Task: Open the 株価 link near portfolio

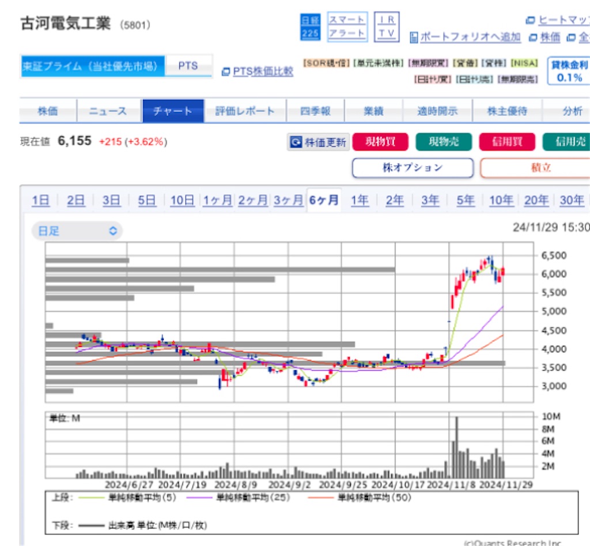Action: click(x=550, y=37)
